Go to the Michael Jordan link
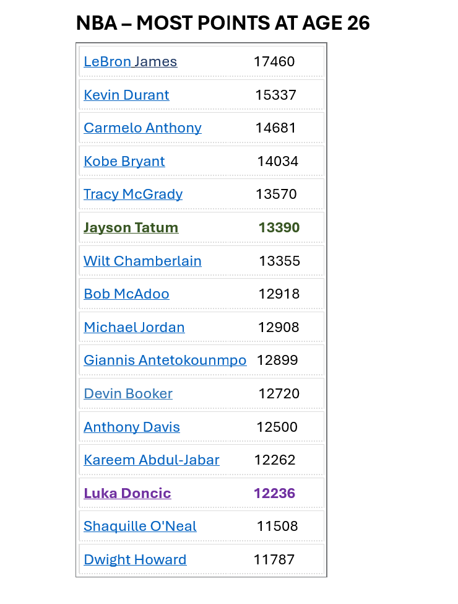 (134, 328)
